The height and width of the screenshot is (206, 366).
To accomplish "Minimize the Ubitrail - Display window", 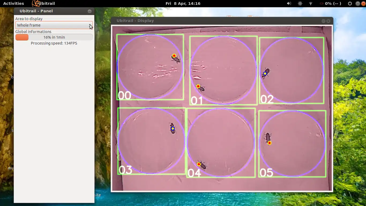I will pyautogui.click(x=323, y=21).
